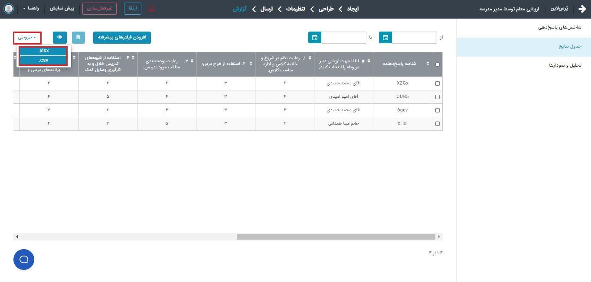This screenshot has width=591, height=282.
Task: Open the تحلیل و نمودارها sidebar tab
Action: (565, 65)
